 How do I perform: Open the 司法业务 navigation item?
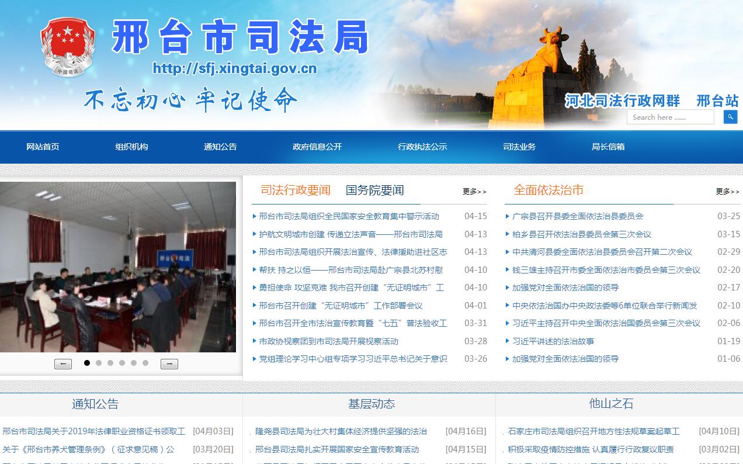tap(519, 147)
